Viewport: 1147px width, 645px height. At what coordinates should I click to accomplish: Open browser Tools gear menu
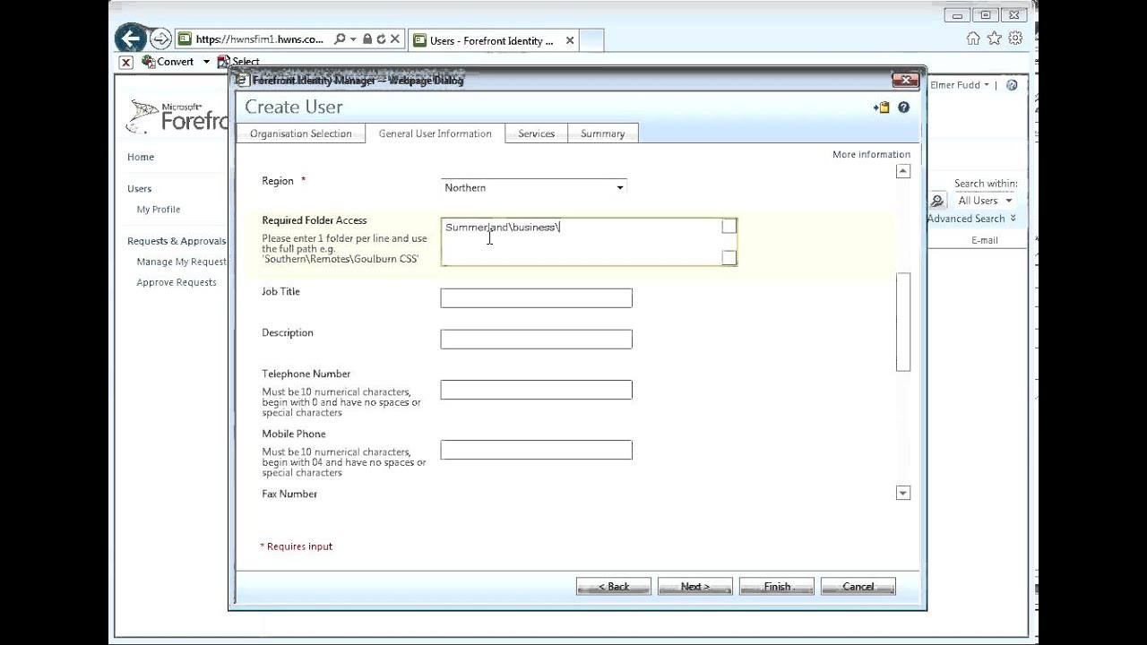point(1015,39)
